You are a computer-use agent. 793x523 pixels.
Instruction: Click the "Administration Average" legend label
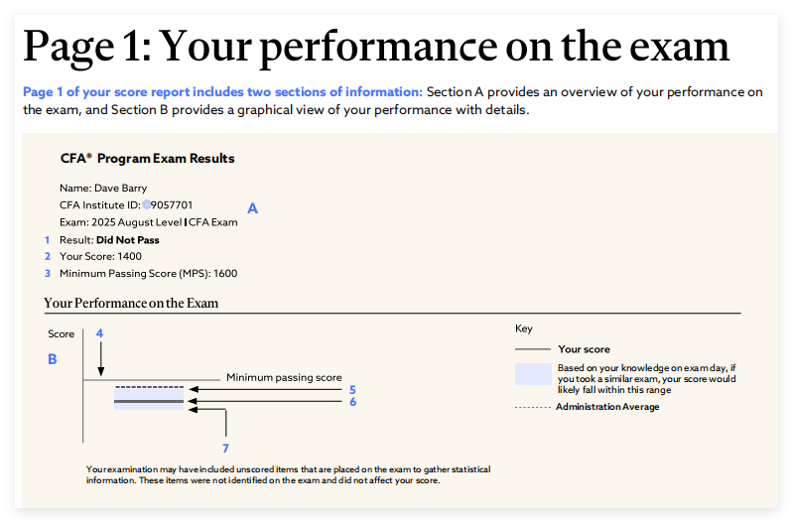click(607, 407)
